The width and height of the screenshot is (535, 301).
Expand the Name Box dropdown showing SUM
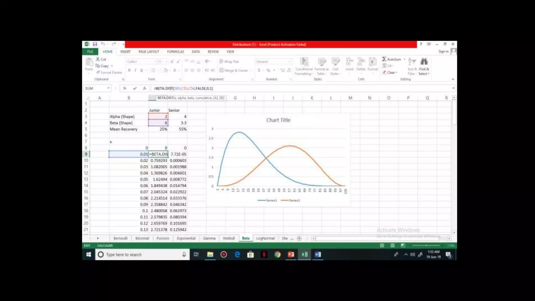pos(108,88)
